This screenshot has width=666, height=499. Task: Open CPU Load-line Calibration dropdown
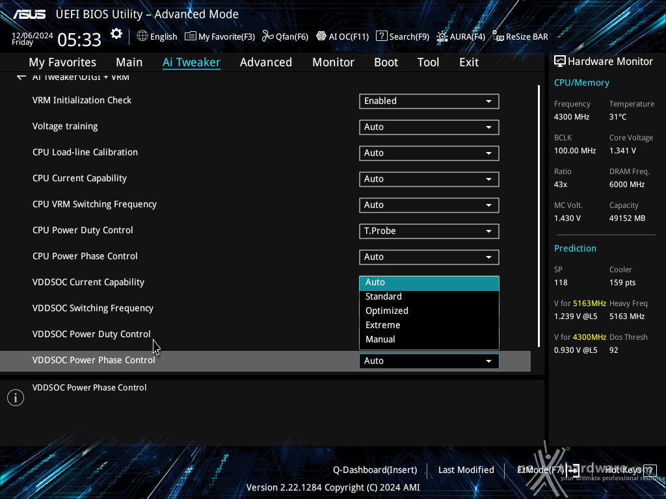tap(429, 153)
